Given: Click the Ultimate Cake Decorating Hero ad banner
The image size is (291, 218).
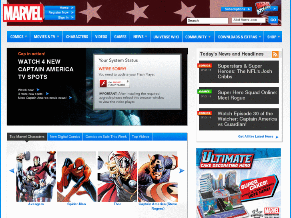Looking at the screenshot, I should [x=239, y=183].
